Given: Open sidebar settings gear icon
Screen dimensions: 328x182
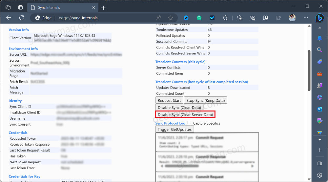Looking at the screenshot, I should pos(319,175).
